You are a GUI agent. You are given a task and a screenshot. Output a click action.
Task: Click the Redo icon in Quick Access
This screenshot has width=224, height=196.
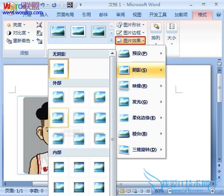coord(54,5)
